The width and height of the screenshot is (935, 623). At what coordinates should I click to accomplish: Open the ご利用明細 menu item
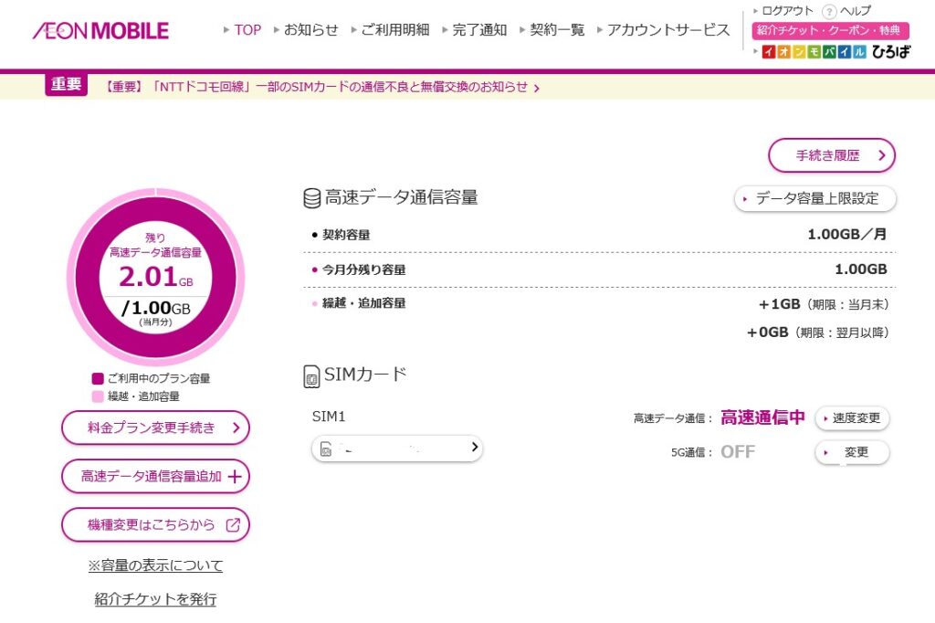click(x=394, y=30)
